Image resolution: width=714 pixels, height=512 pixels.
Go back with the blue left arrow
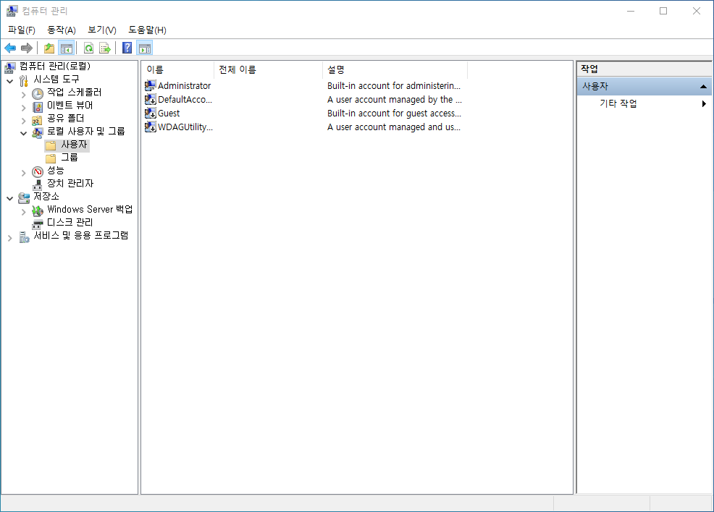(10, 48)
